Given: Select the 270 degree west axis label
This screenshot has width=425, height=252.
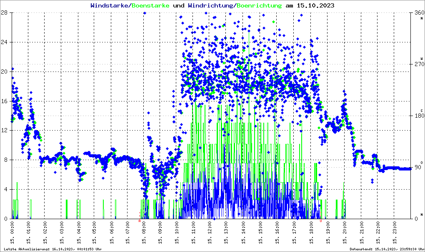Looking at the screenshot, I should point(417,64).
